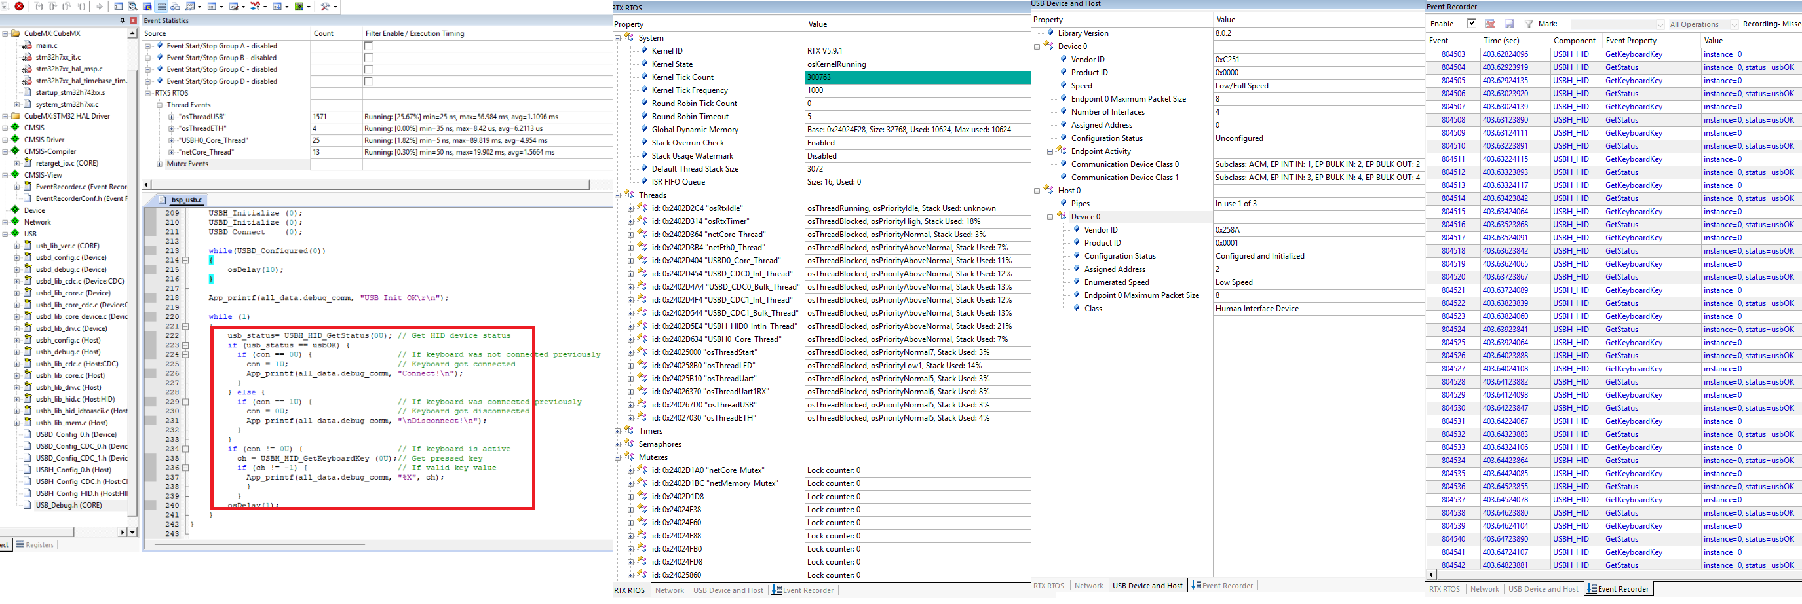The height and width of the screenshot is (604, 1802).
Task: Collapse Host 0 node in USB panel
Action: pos(1037,191)
